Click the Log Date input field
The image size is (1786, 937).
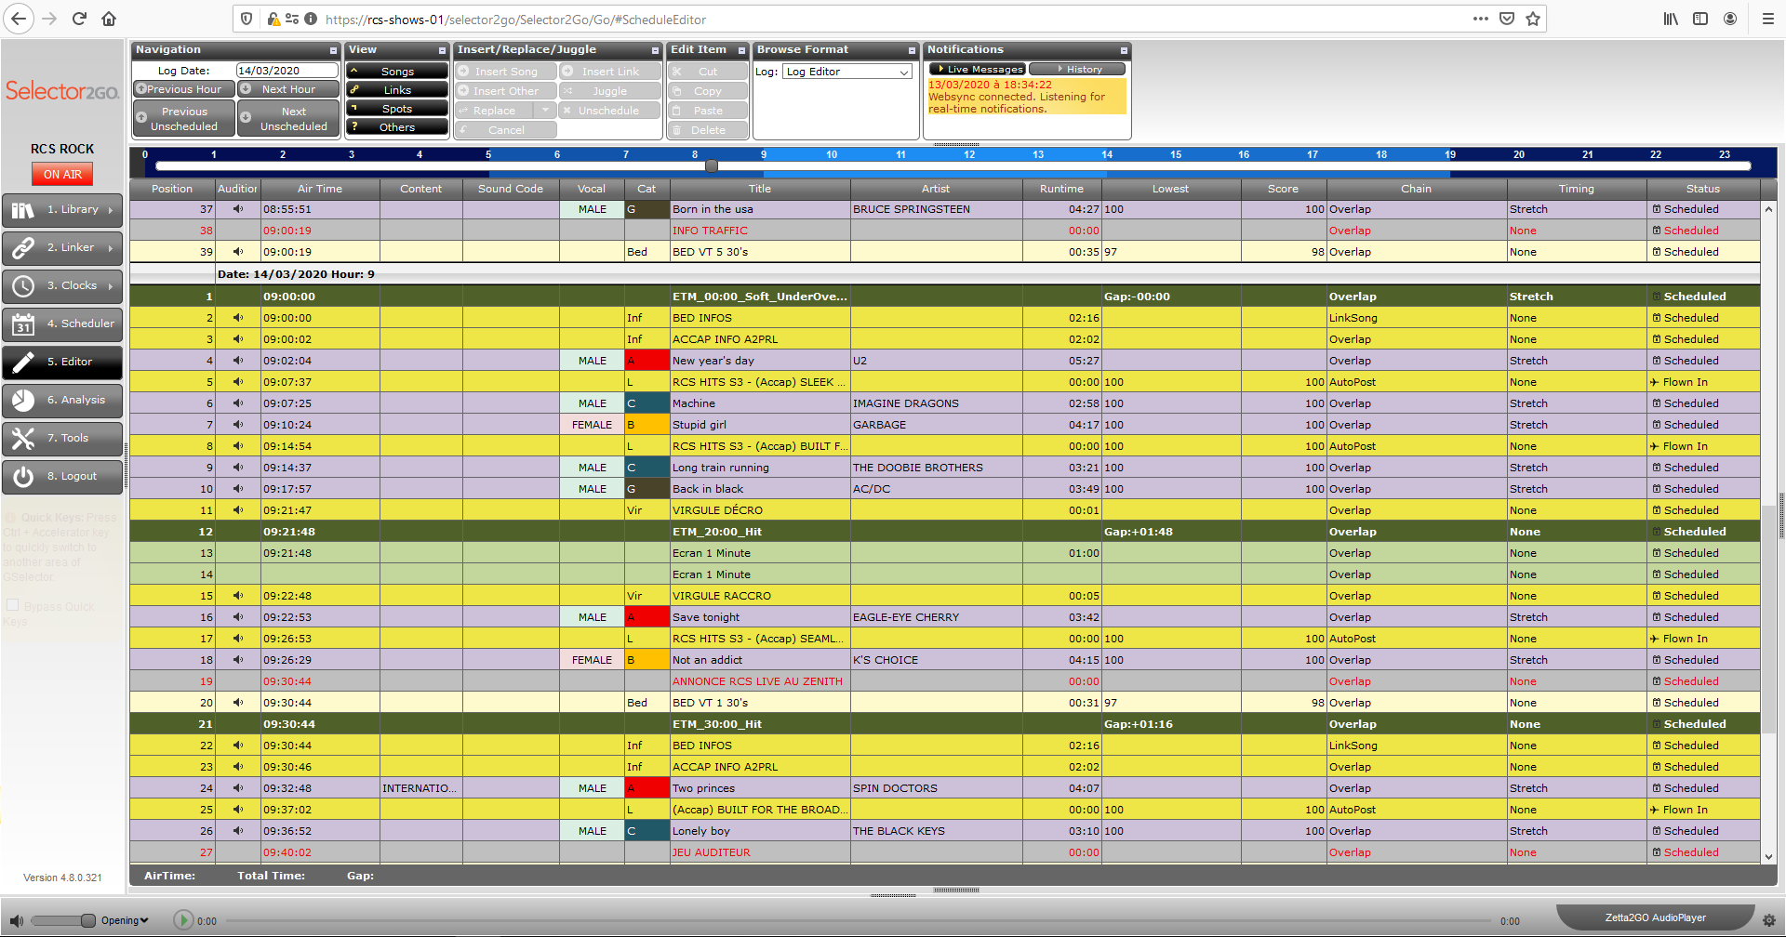click(287, 71)
